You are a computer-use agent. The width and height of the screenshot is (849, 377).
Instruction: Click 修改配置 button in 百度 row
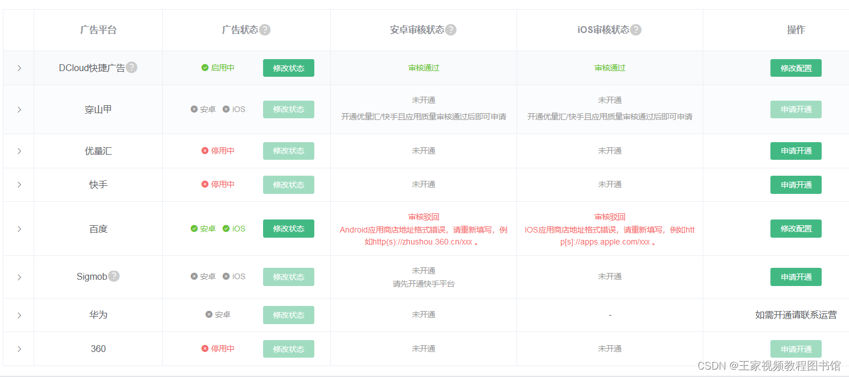tap(796, 229)
